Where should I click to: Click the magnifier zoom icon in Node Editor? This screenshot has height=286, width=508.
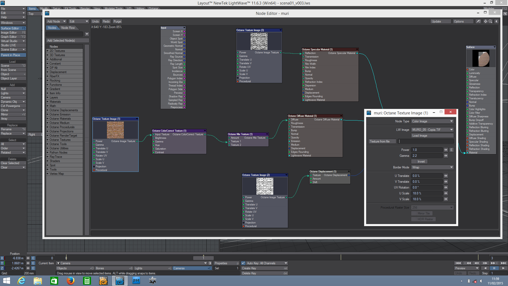pyautogui.click(x=490, y=21)
